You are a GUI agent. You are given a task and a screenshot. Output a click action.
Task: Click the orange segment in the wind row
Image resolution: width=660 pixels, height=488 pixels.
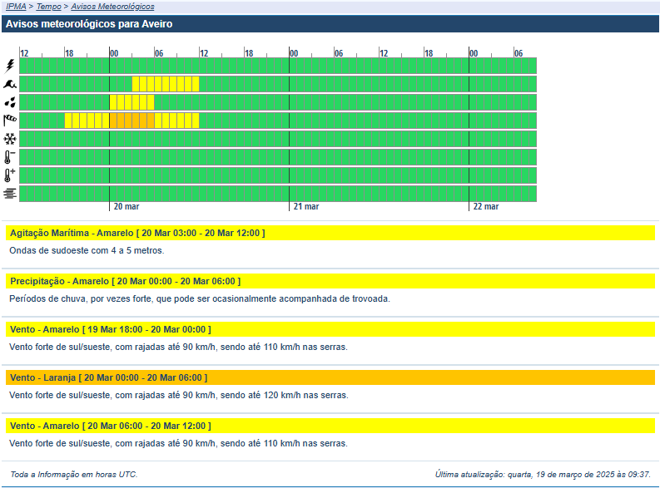[132, 121]
